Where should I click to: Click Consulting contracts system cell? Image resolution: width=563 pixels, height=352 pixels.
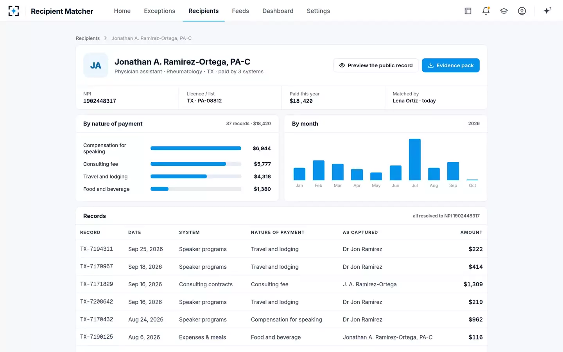pos(206,284)
